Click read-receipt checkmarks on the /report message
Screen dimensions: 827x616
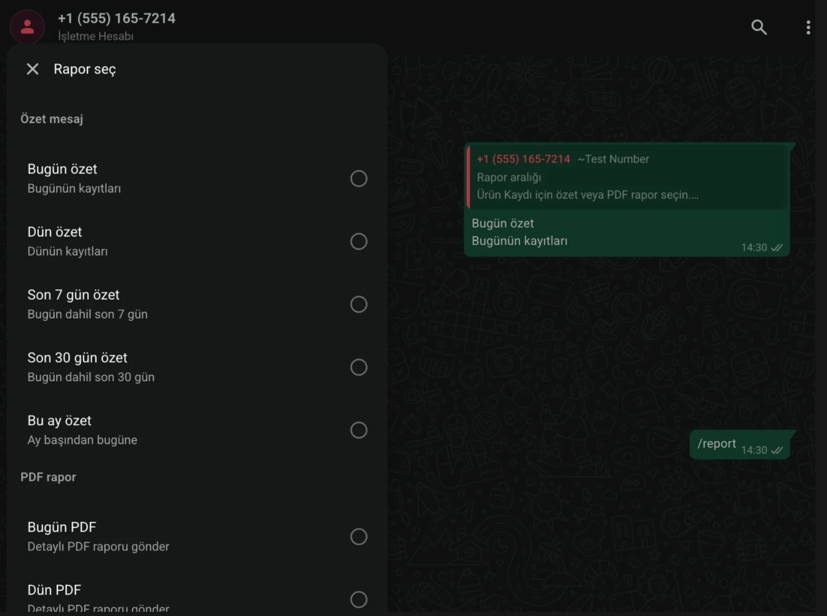(x=777, y=450)
